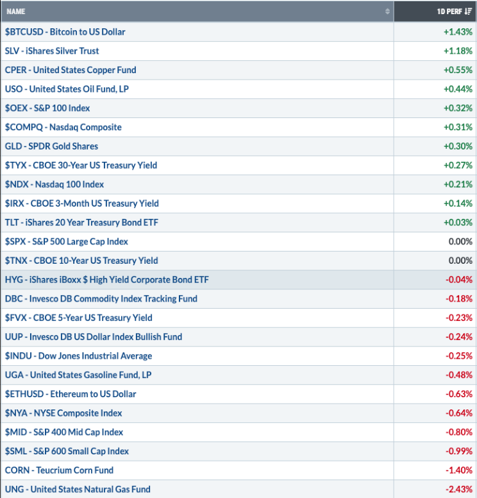Image resolution: width=477 pixels, height=498 pixels.
Task: Open $NDX - Nasdaq 100 Index
Action: [x=54, y=184]
